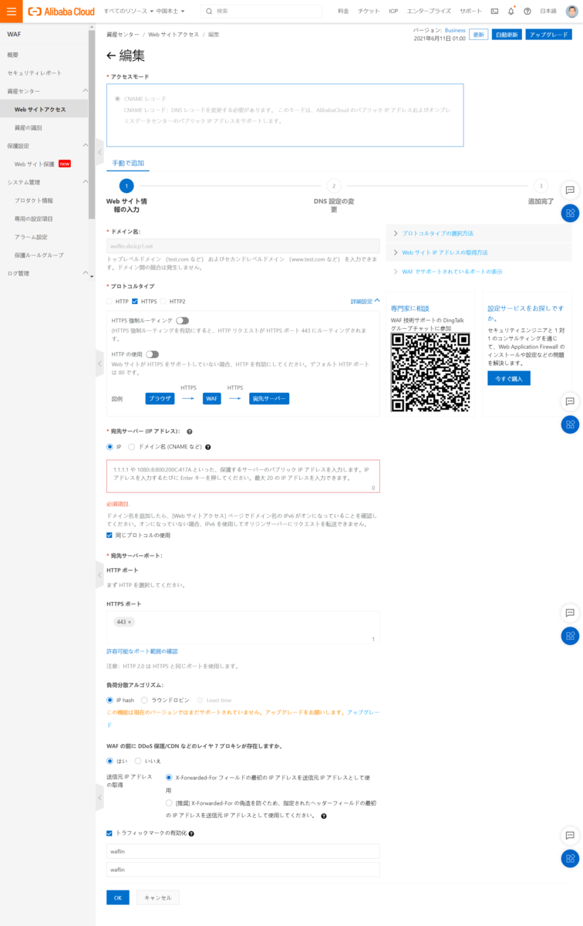The width and height of the screenshot is (583, 926).
Task: Collapse the 資産センター sidebar group
Action: (86, 91)
